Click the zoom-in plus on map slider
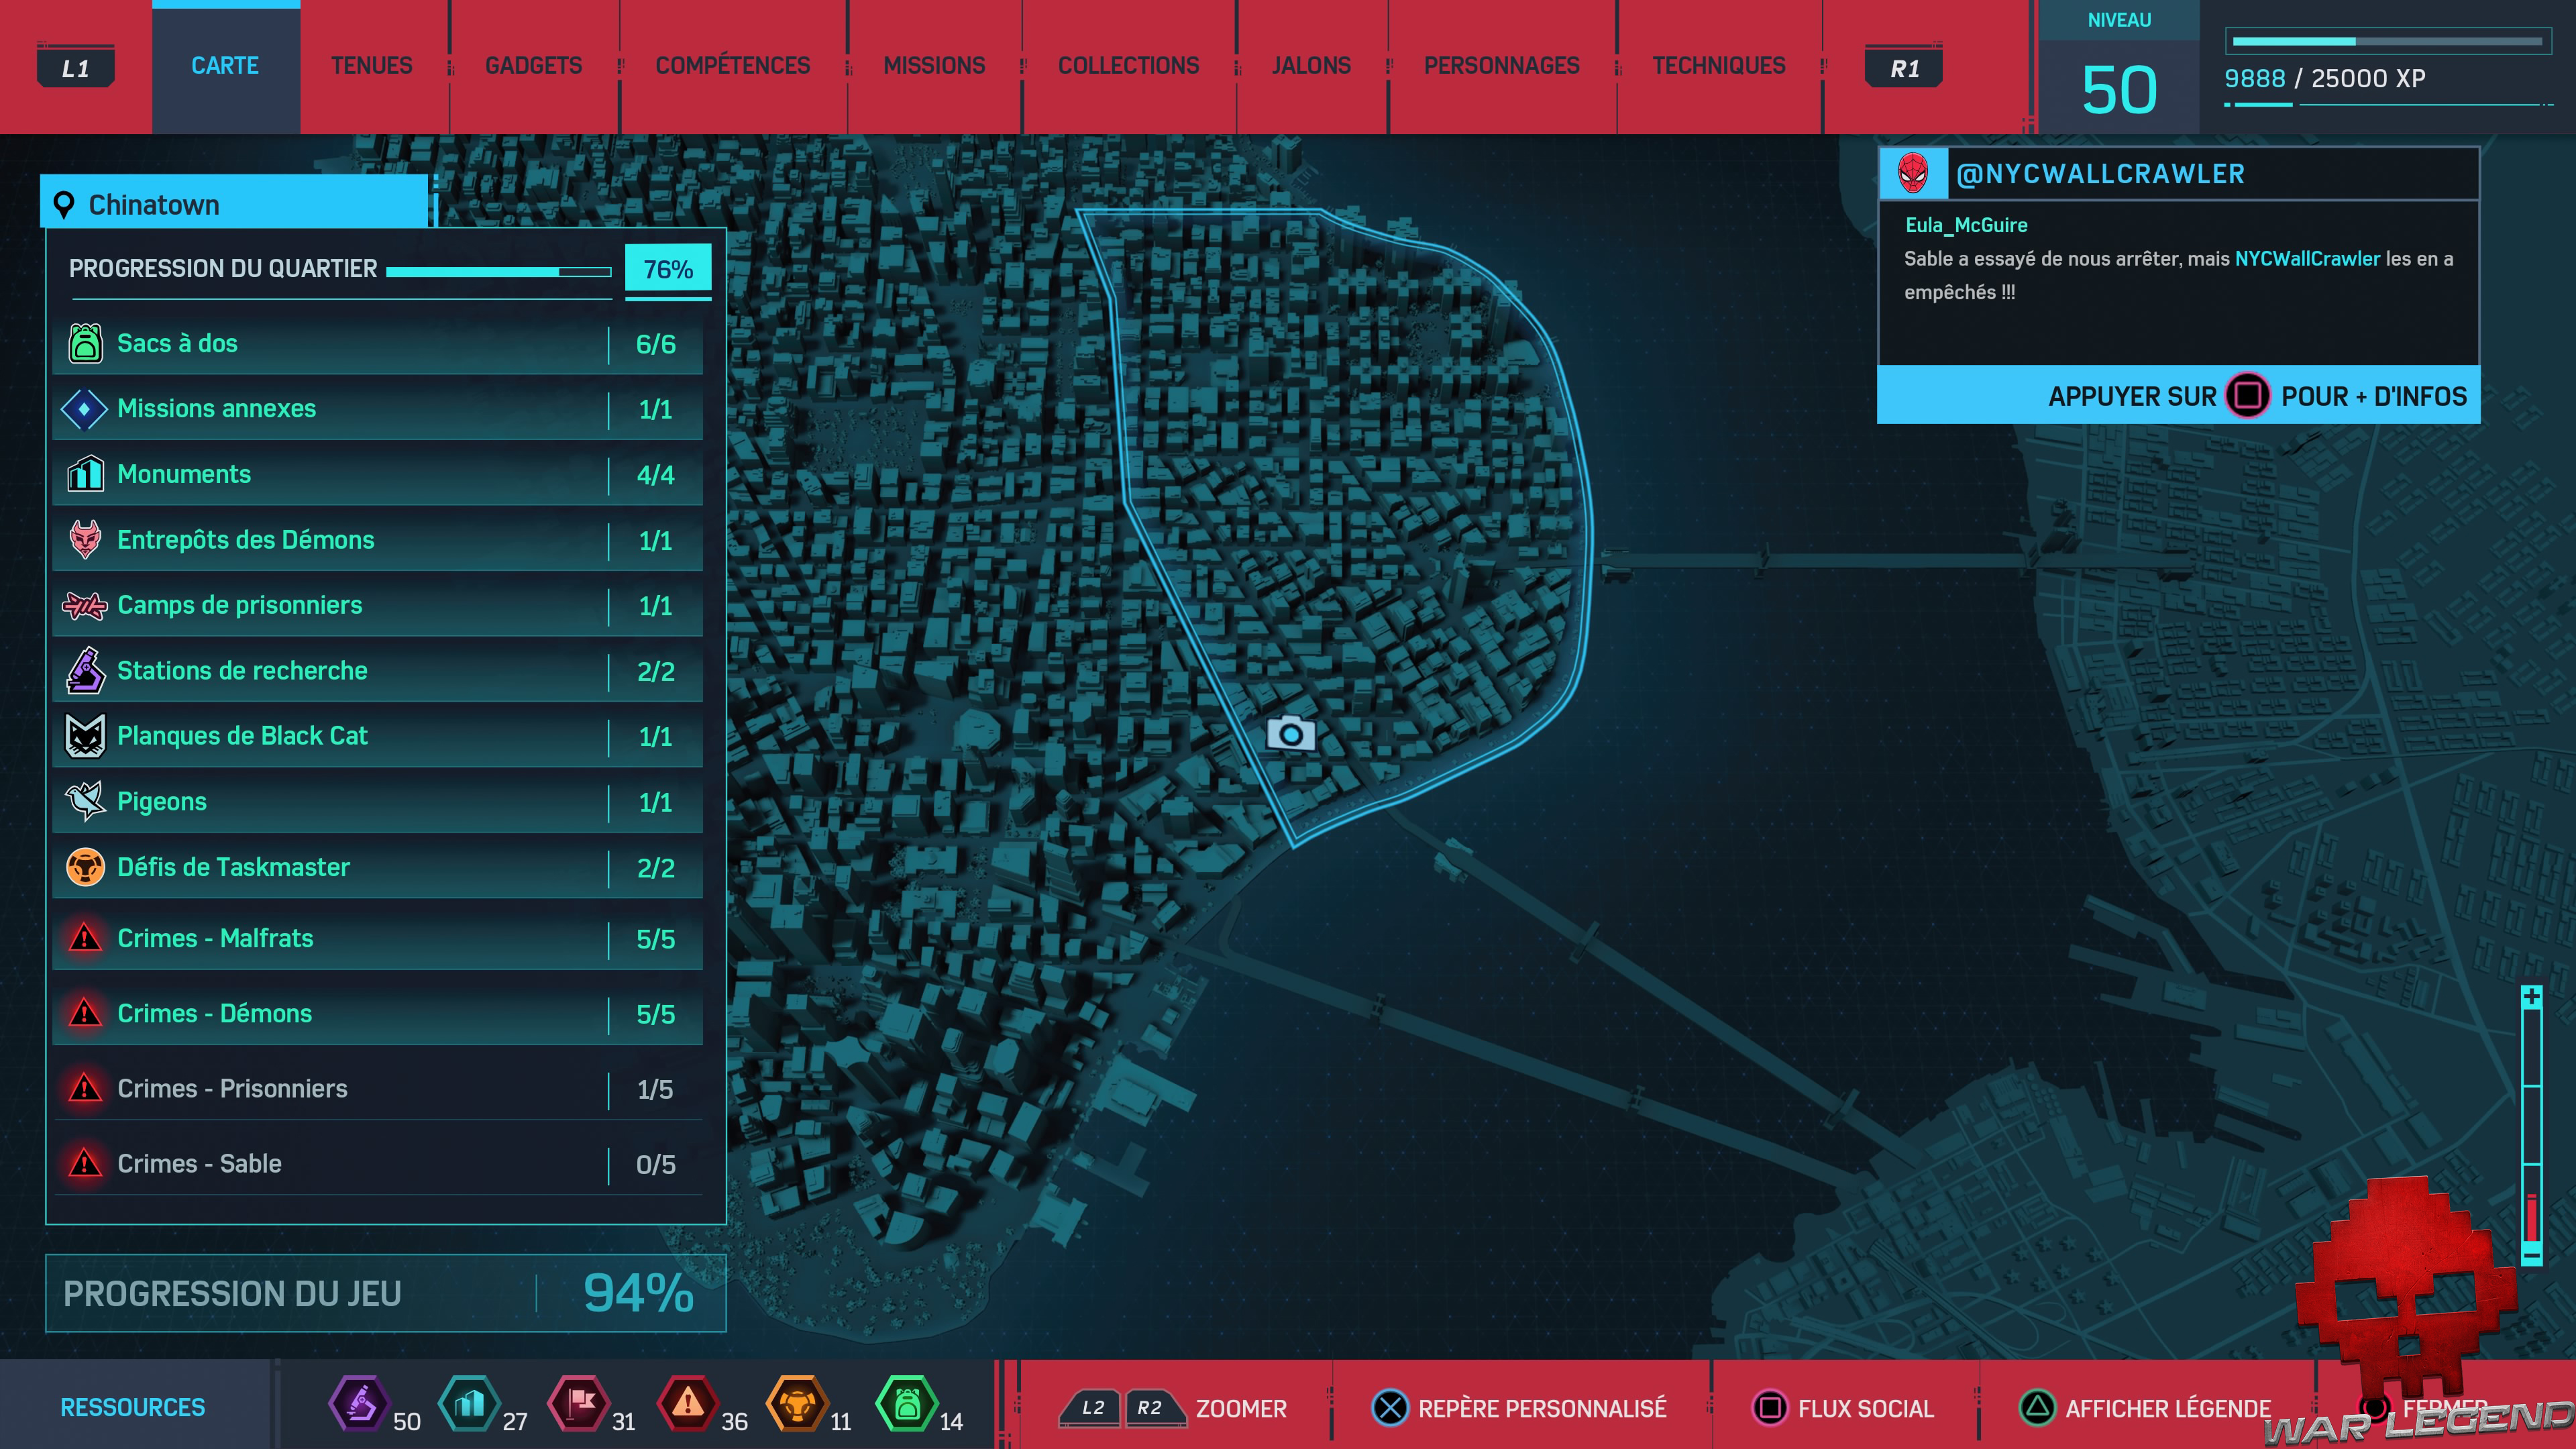Screen dimensions: 2576x1449 click(2531, 997)
